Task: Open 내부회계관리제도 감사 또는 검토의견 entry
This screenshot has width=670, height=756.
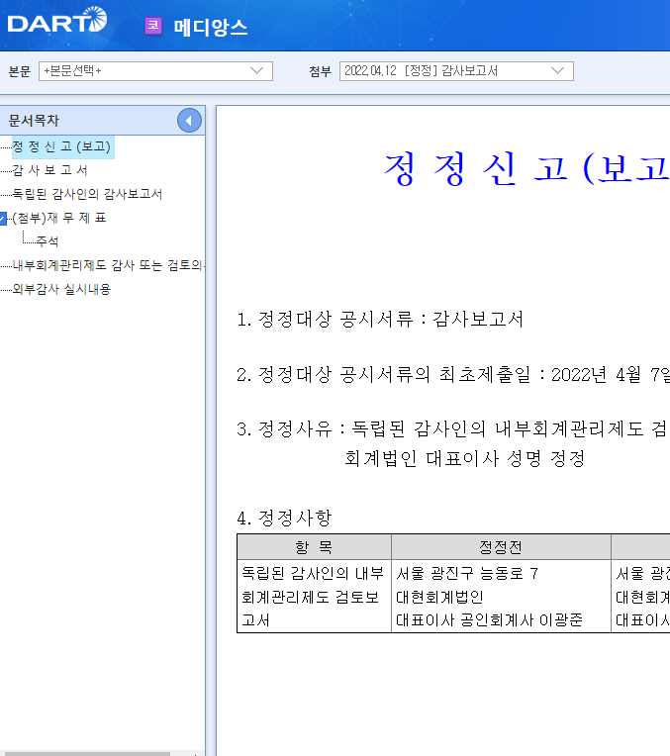Action: 109,265
